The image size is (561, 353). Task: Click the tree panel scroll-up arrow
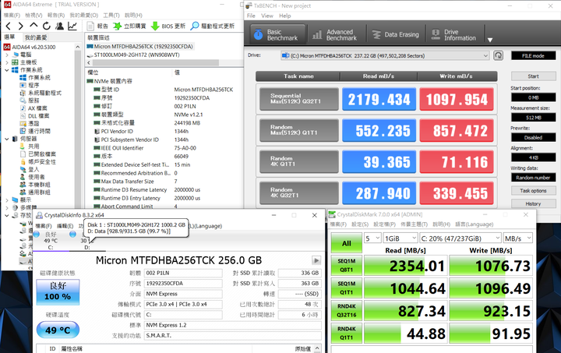(78, 47)
